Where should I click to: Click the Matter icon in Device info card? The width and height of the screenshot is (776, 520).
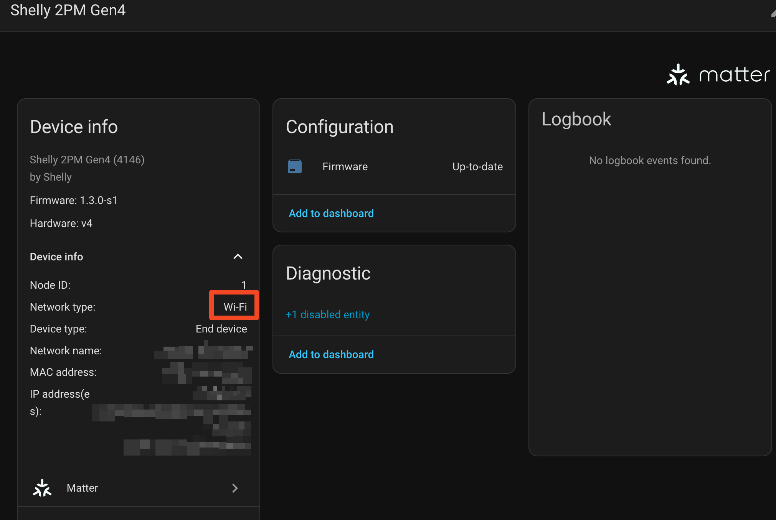tap(42, 488)
